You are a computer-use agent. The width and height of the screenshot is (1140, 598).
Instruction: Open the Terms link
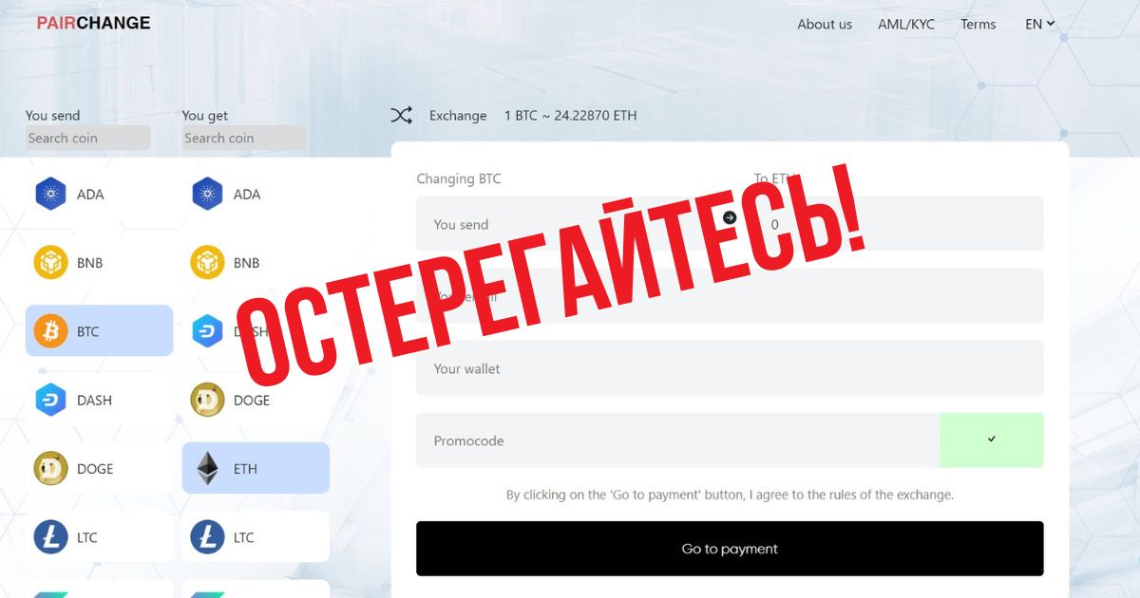click(x=978, y=25)
